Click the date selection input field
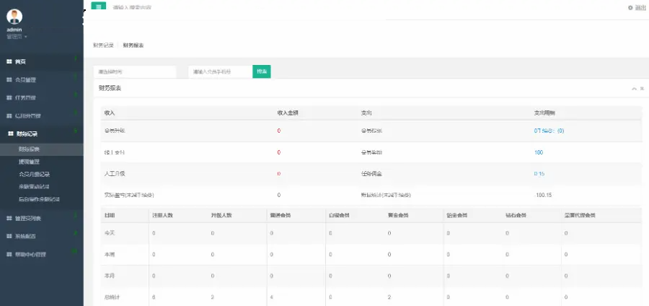The image size is (649, 306). point(135,72)
